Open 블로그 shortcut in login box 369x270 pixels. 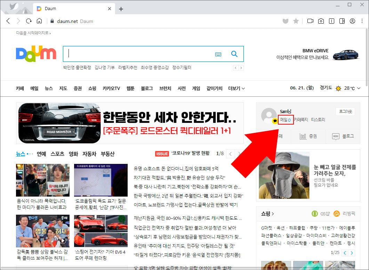[x=343, y=136]
